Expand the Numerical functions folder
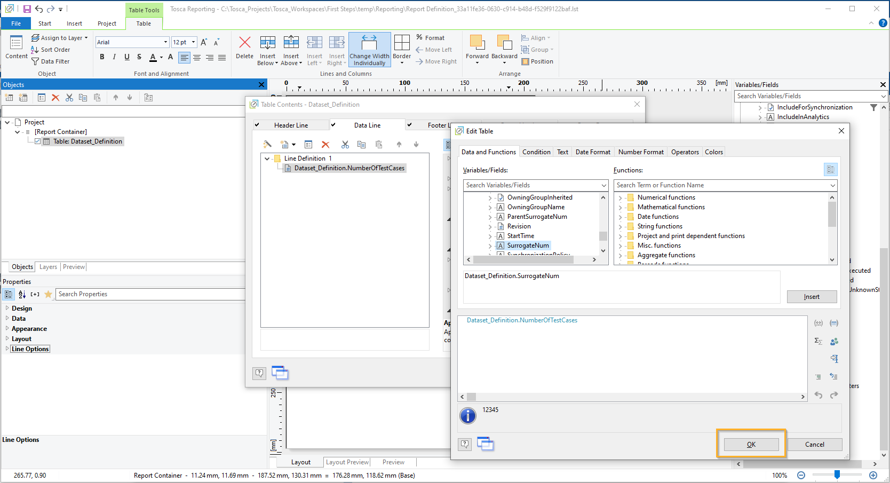Image resolution: width=890 pixels, height=483 pixels. (x=620, y=197)
